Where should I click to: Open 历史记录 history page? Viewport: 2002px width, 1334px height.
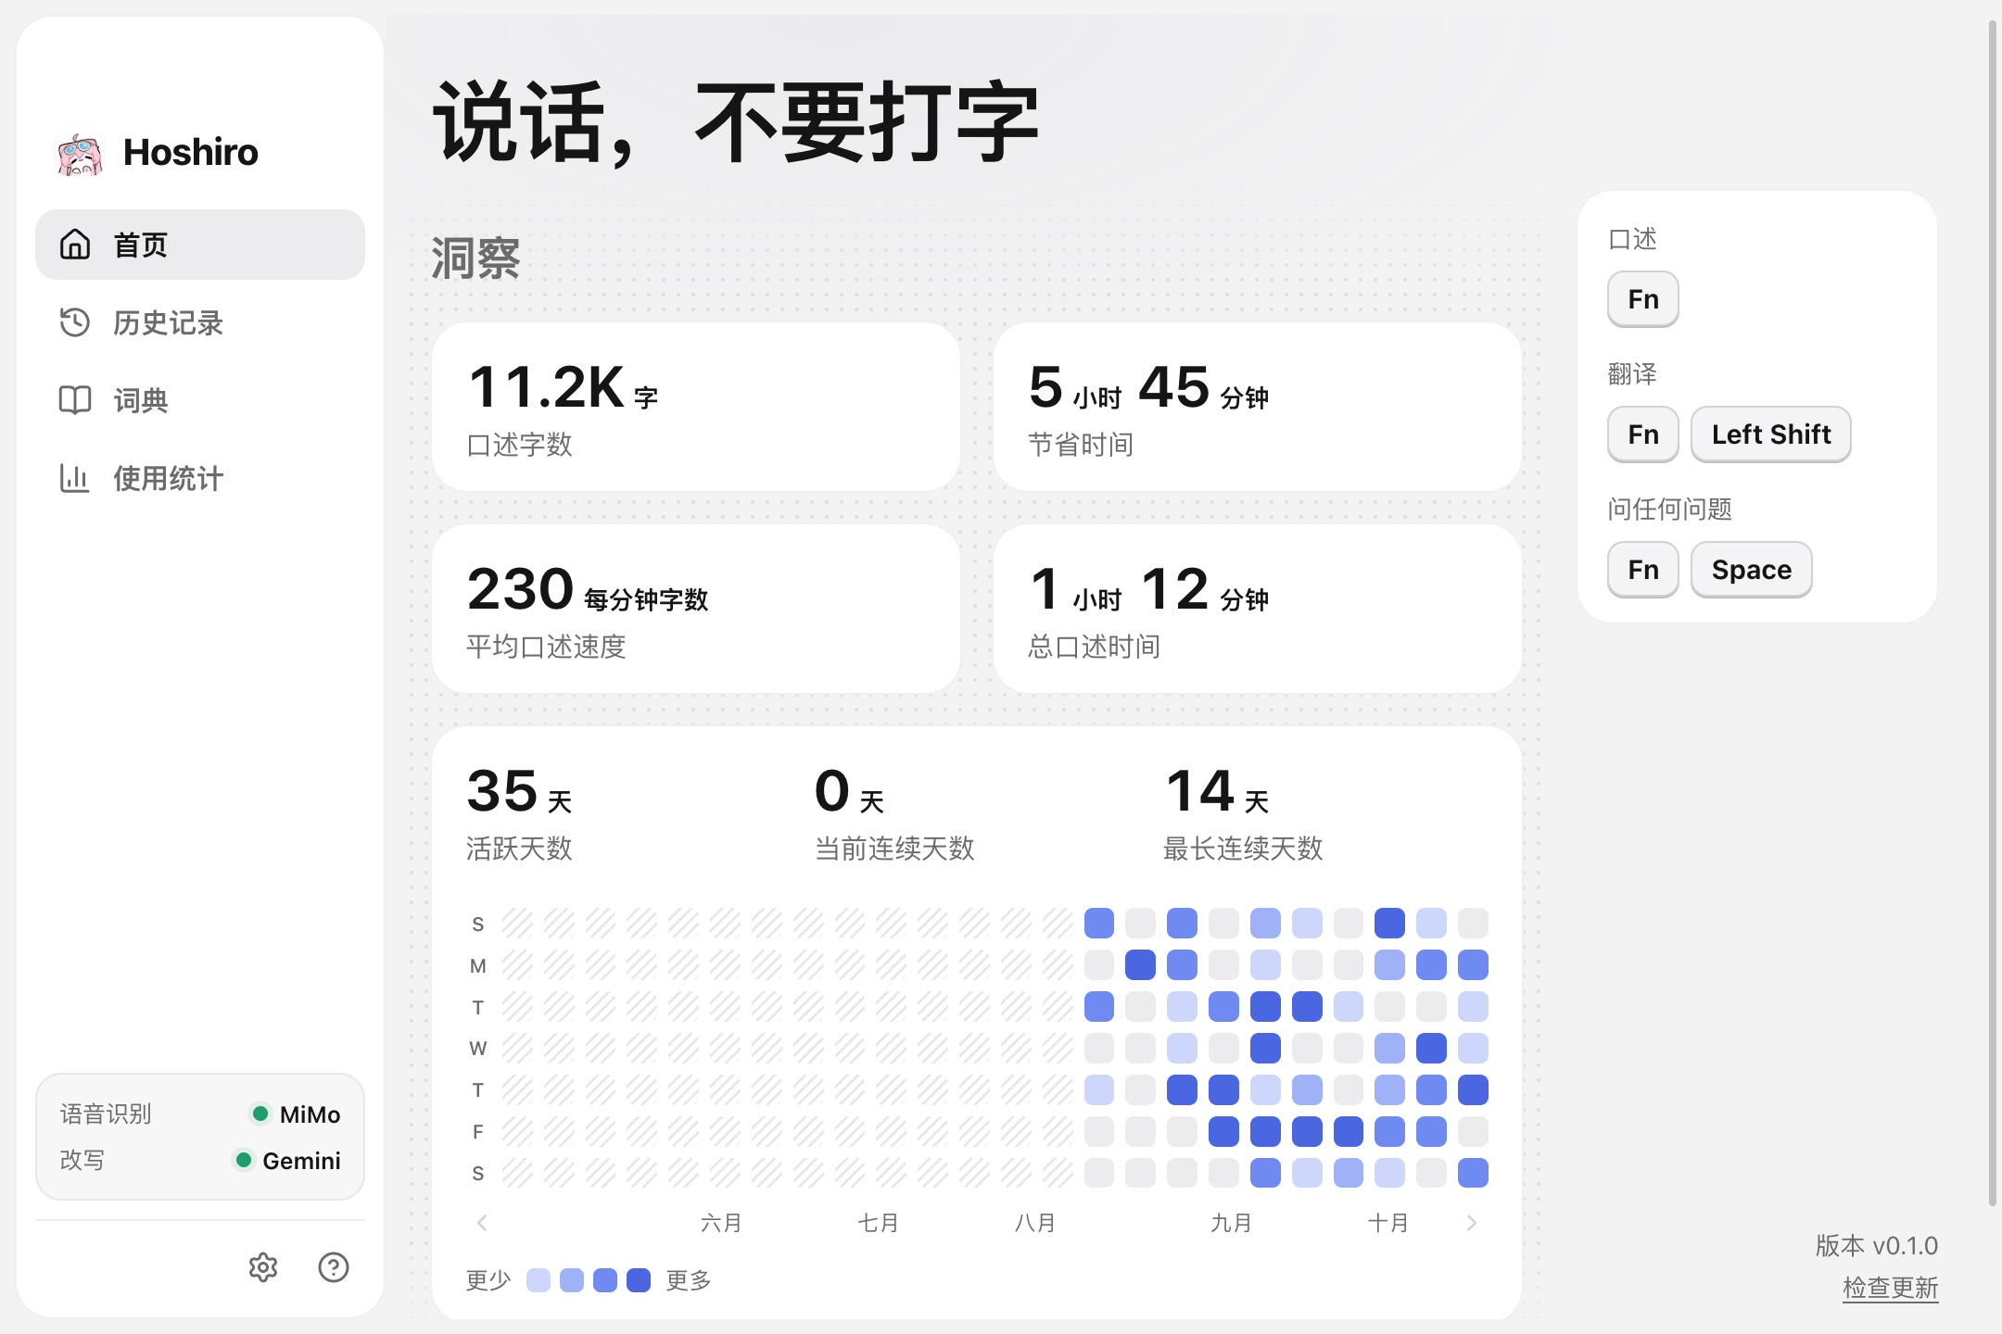200,322
